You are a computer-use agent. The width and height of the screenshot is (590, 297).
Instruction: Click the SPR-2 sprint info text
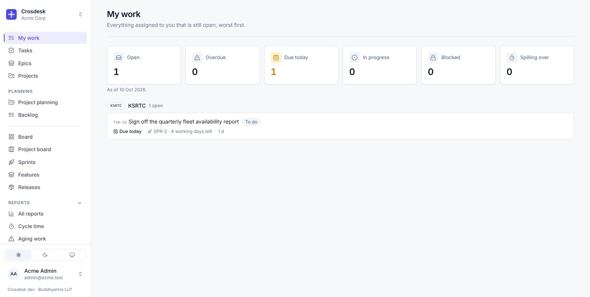pos(180,131)
